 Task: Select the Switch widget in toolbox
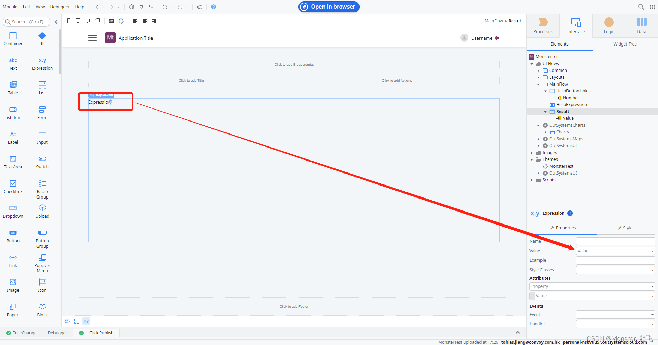click(42, 162)
